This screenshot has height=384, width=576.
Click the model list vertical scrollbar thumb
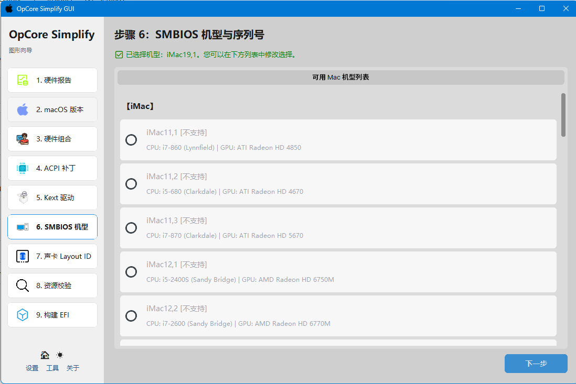click(x=563, y=115)
